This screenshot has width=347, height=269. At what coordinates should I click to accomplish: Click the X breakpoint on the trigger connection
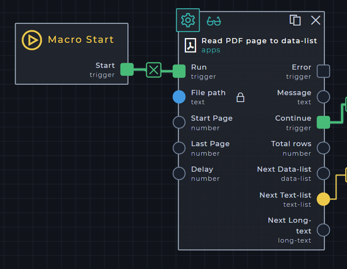coord(154,70)
